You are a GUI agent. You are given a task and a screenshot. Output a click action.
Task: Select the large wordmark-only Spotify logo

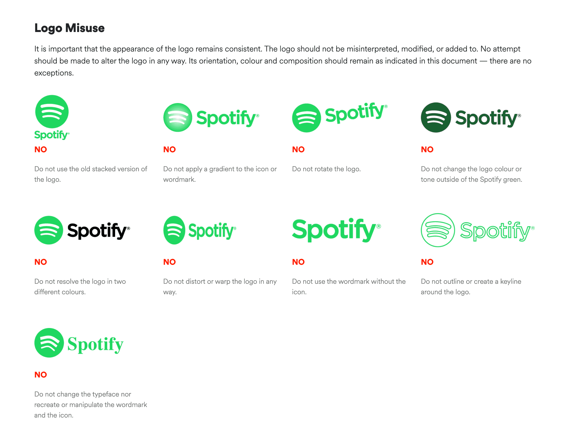[x=336, y=230]
